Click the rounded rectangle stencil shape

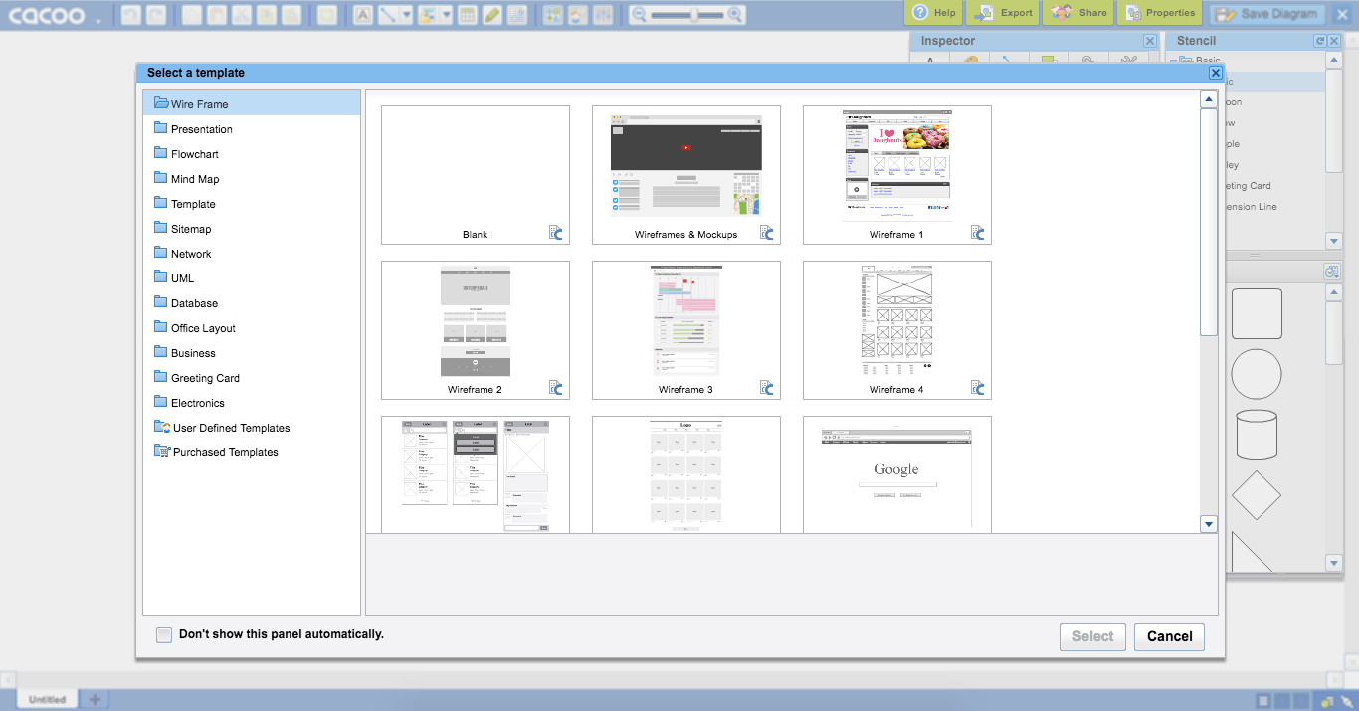[1257, 313]
